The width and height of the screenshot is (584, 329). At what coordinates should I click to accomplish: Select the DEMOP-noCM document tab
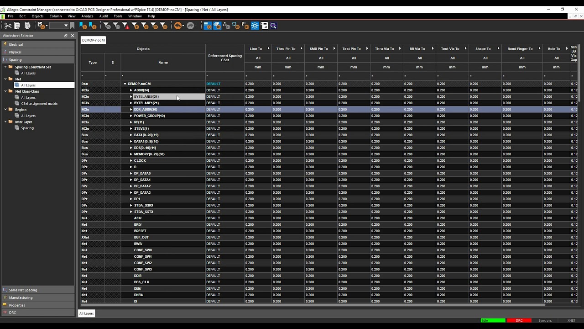tap(94, 40)
